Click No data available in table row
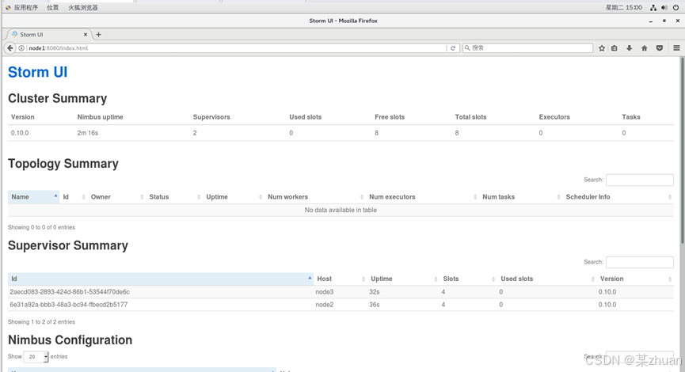The width and height of the screenshot is (685, 372). pyautogui.click(x=341, y=210)
